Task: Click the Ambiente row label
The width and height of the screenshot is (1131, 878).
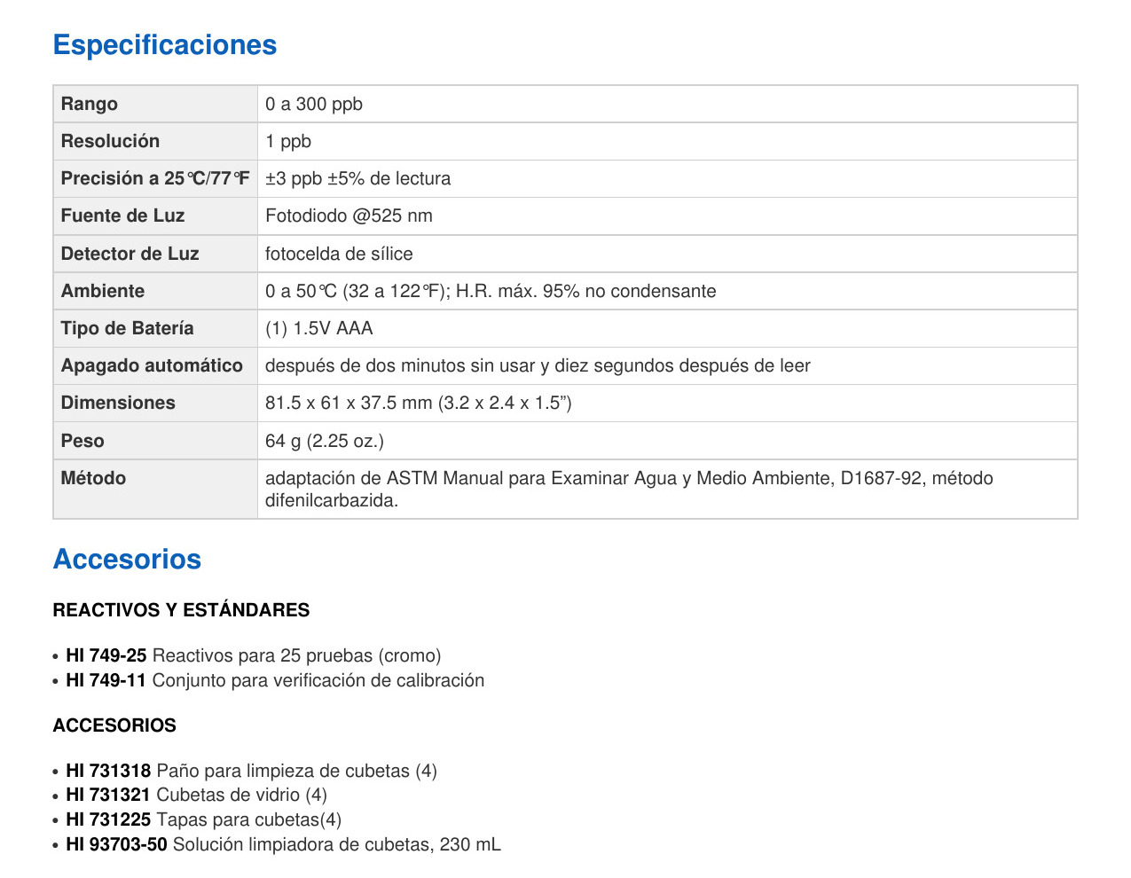Action: tap(103, 291)
